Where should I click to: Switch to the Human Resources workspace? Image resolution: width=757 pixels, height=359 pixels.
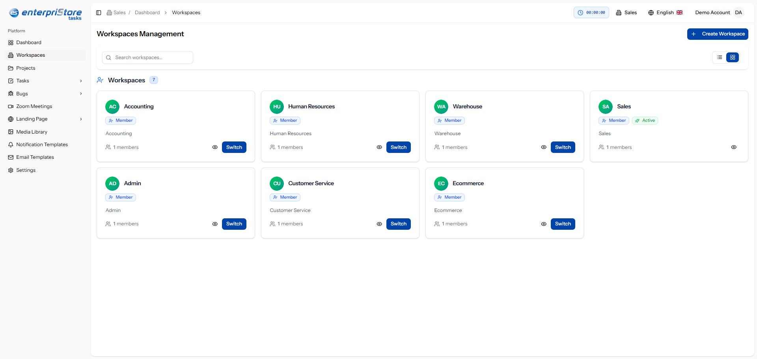398,147
